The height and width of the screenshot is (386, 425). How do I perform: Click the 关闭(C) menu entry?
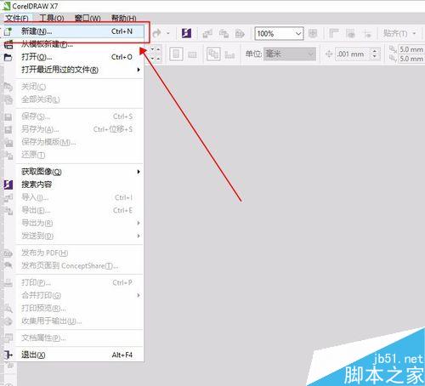74,87
